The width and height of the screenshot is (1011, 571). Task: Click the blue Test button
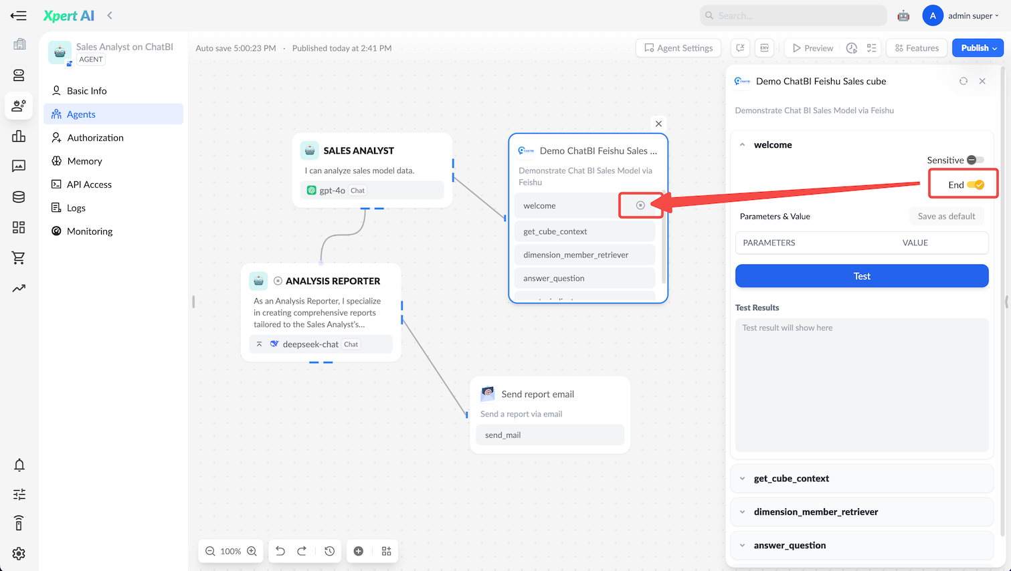[x=861, y=276]
